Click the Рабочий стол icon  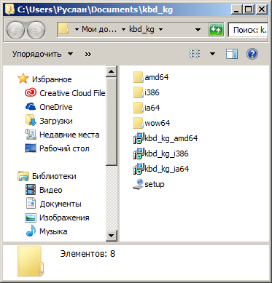point(31,148)
